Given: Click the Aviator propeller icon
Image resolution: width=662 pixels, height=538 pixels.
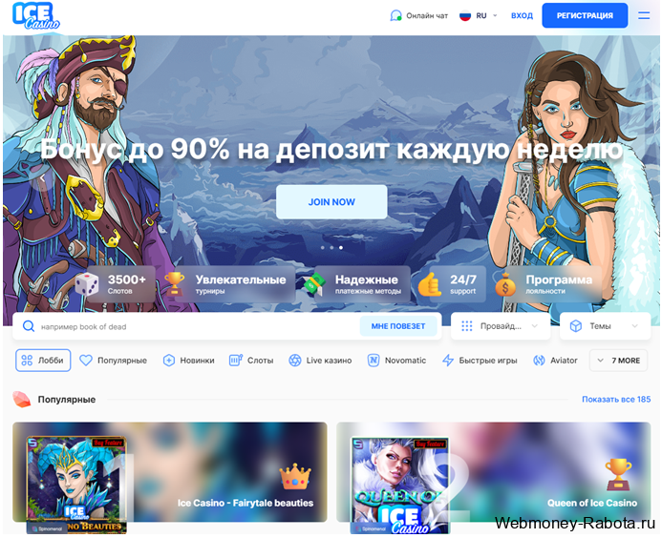Looking at the screenshot, I should 539,360.
